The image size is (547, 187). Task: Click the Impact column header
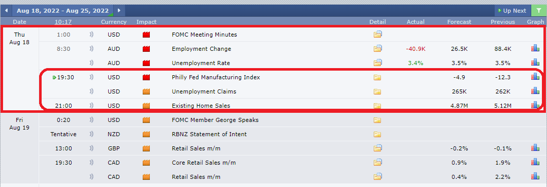[x=146, y=22]
